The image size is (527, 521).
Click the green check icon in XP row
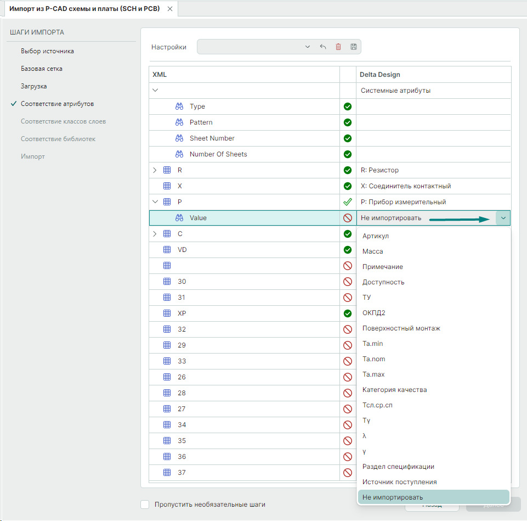[347, 313]
